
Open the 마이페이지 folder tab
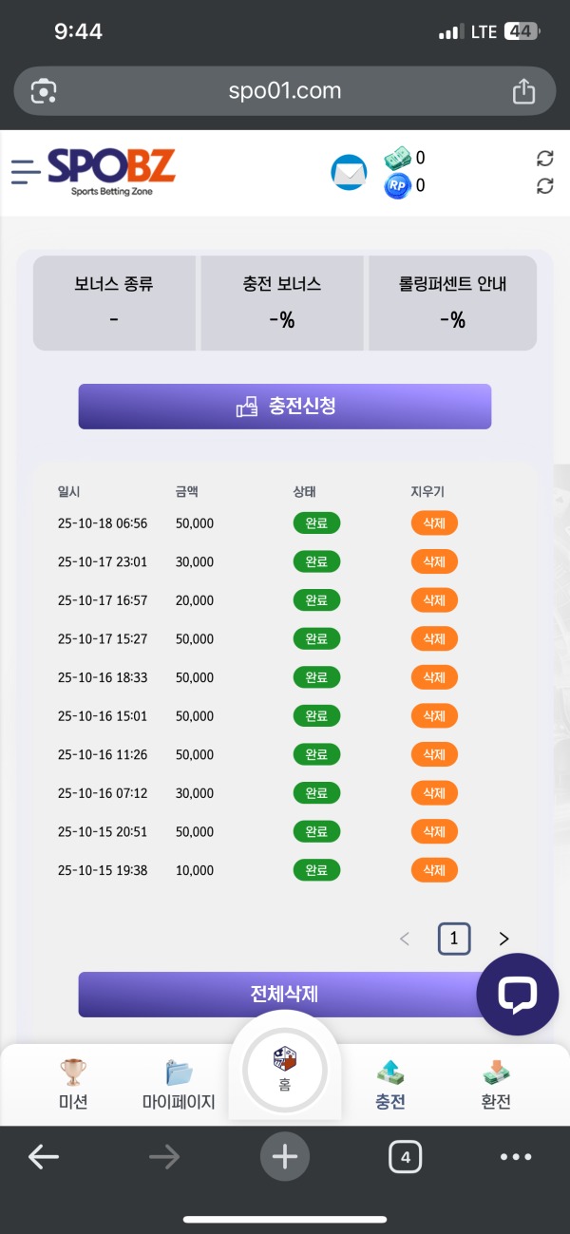(x=179, y=1083)
